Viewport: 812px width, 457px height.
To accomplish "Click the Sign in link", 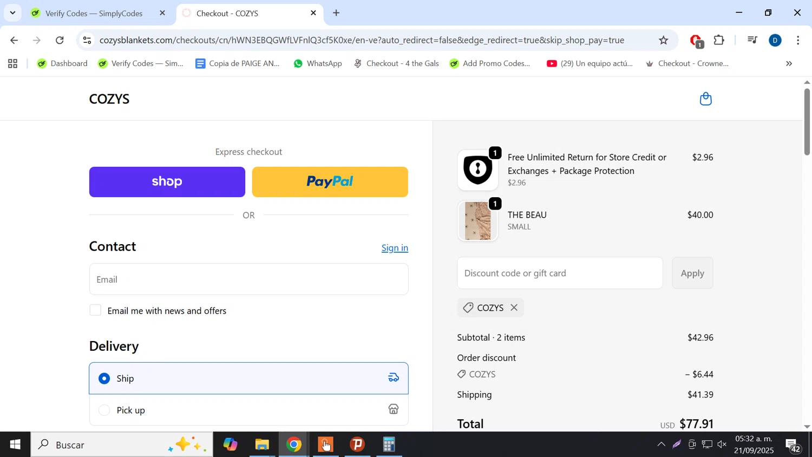I will pos(395,248).
